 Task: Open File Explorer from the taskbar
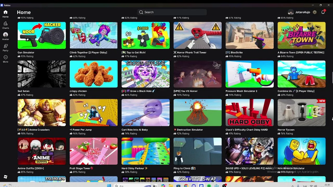170,186
